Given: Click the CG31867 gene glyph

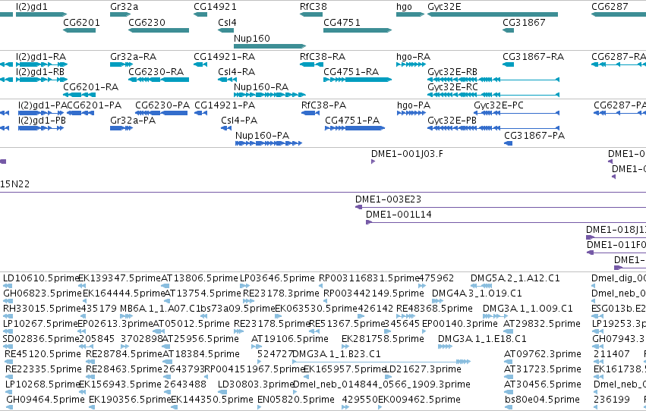Looking at the screenshot, I should (508, 30).
